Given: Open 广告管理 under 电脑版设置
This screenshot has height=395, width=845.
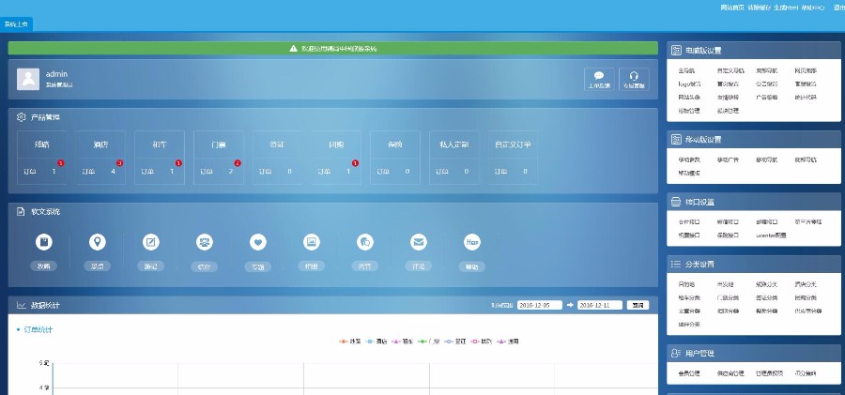Looking at the screenshot, I should coord(766,98).
